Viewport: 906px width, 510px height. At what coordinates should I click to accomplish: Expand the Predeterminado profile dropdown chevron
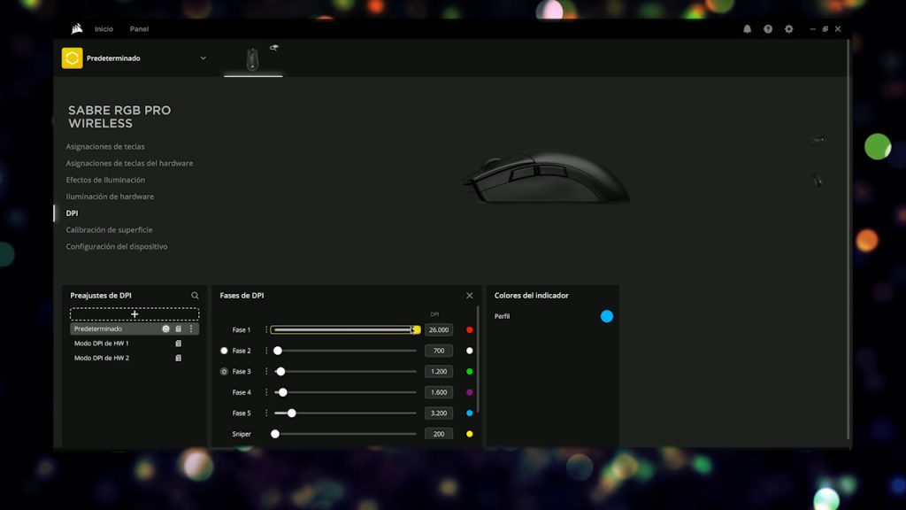click(203, 58)
